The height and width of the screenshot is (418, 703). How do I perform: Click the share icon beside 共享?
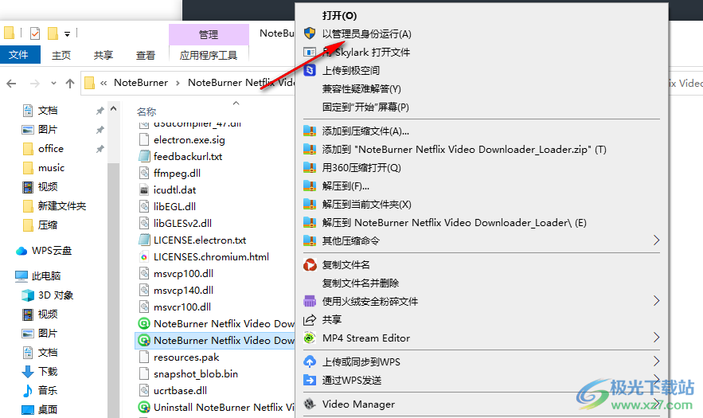pos(310,320)
